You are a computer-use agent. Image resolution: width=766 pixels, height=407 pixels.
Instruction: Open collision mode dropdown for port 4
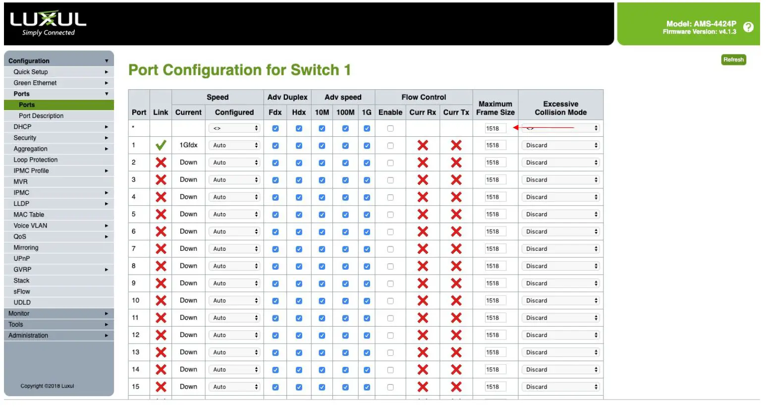click(x=560, y=197)
